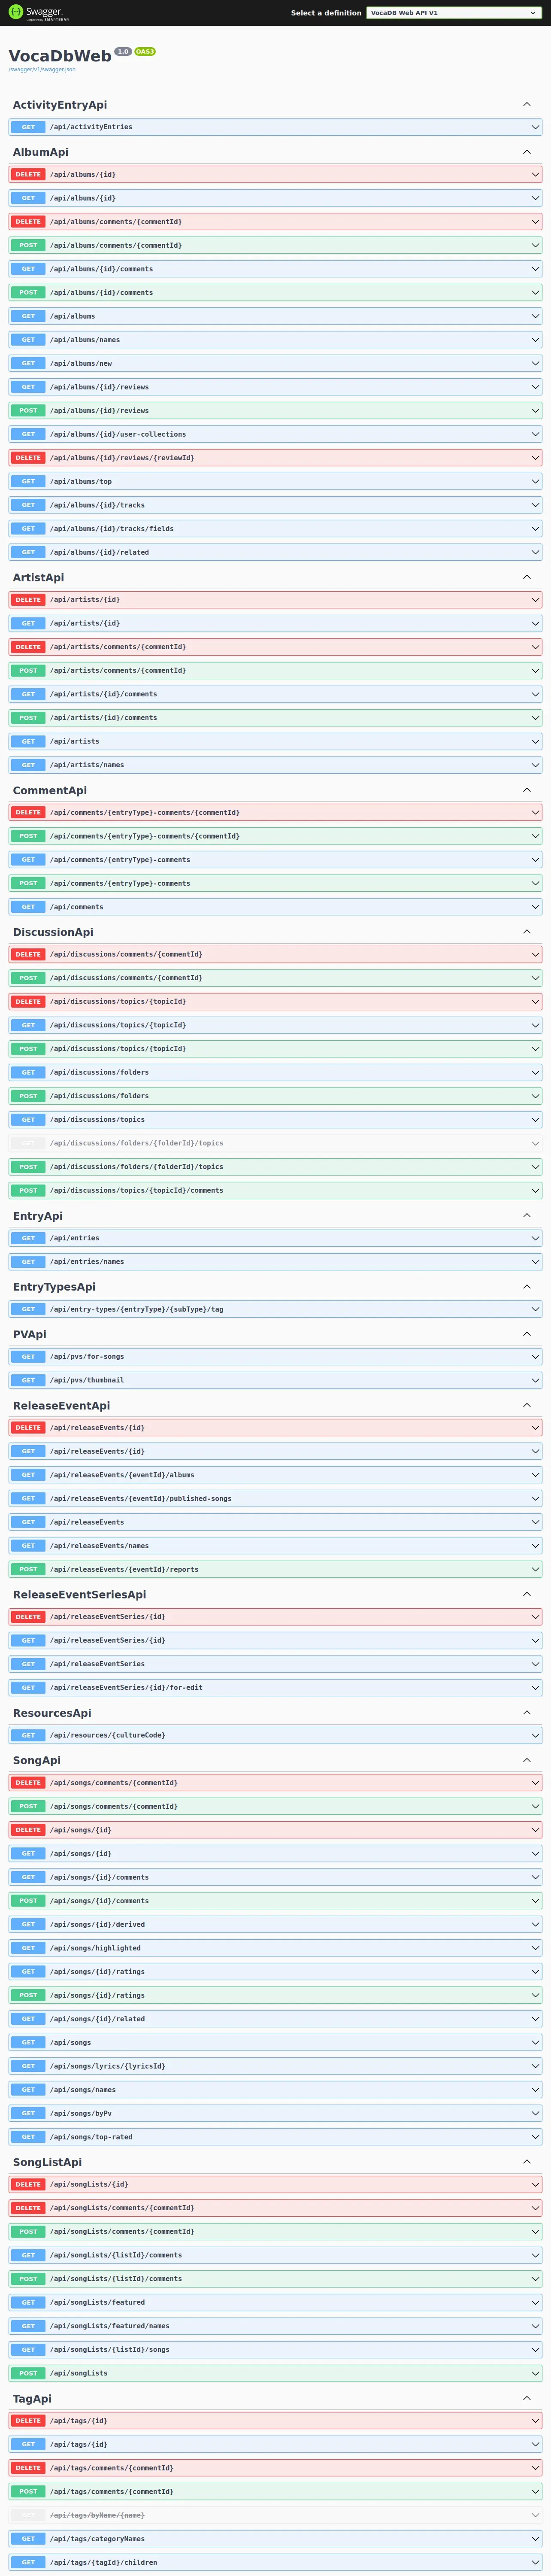Click the GET badge for /api/songs/top-rated
551x2576 pixels.
(x=28, y=2137)
